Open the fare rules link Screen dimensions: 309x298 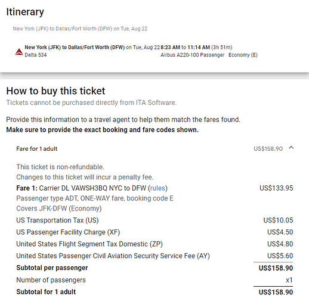tap(157, 188)
